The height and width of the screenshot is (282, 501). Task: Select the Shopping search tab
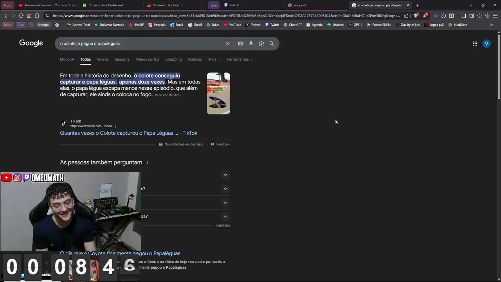(173, 59)
